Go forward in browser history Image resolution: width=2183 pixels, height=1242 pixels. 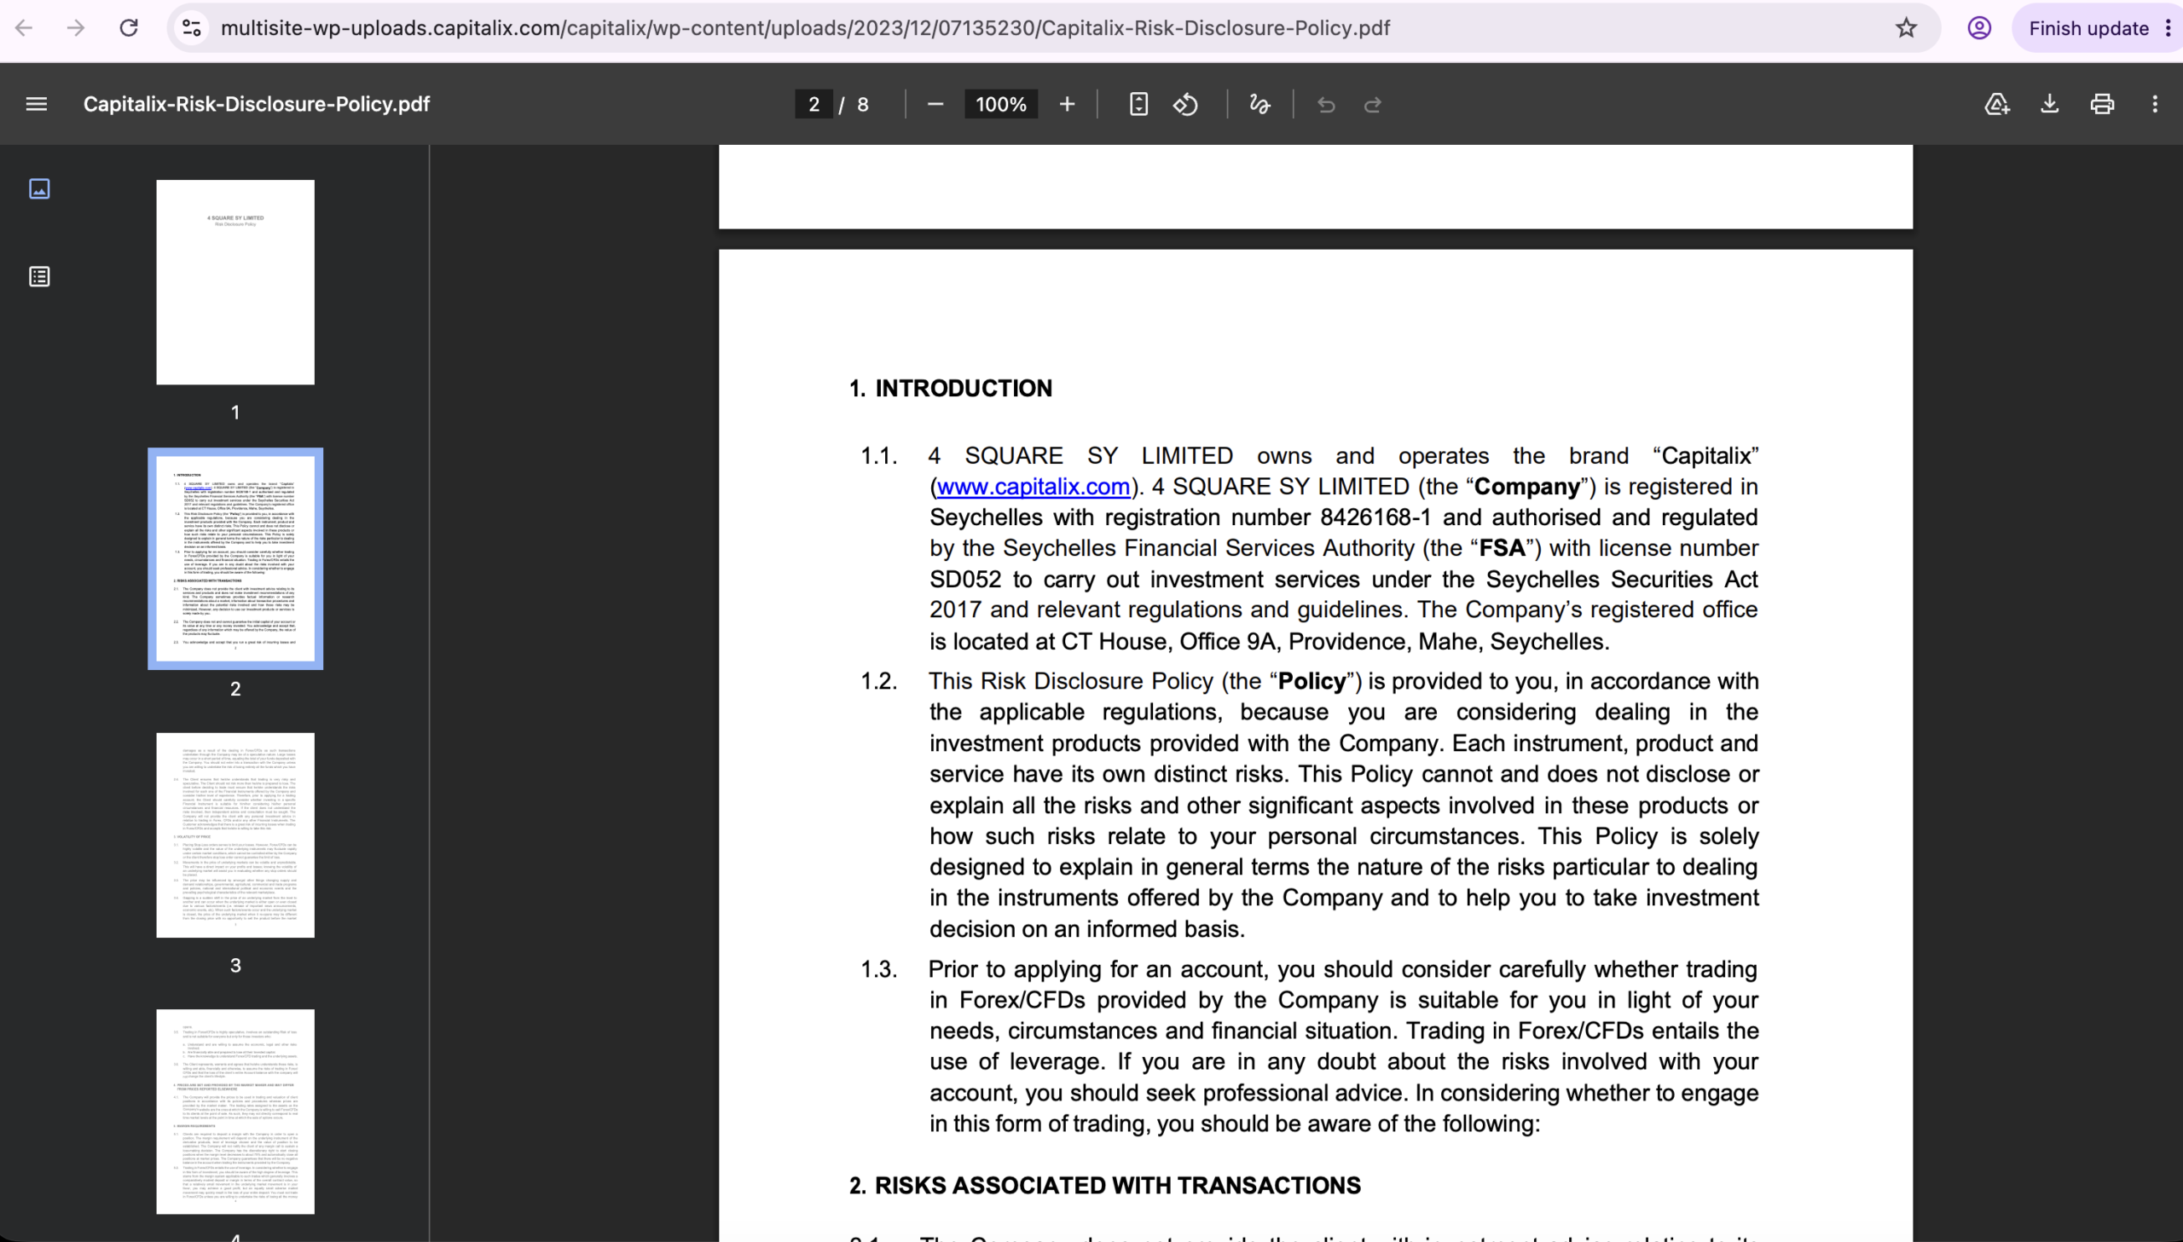click(76, 28)
